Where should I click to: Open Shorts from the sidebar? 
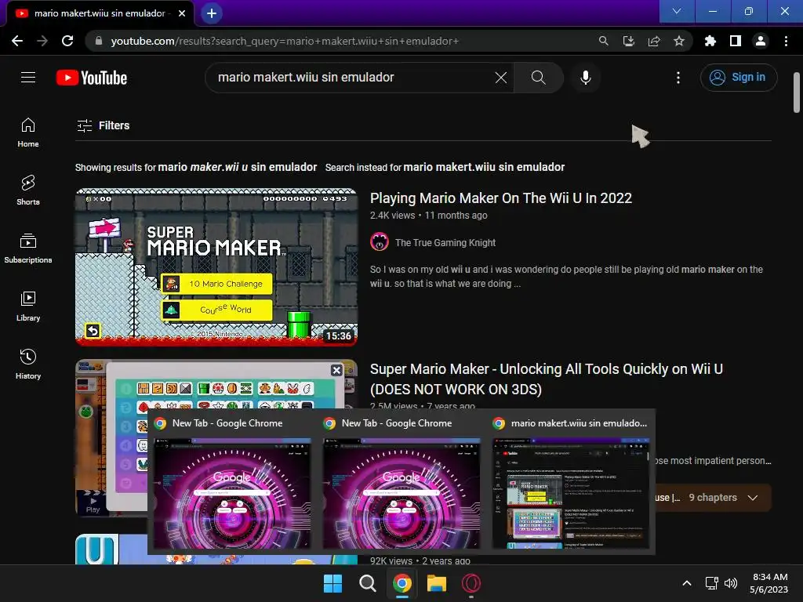tap(28, 190)
